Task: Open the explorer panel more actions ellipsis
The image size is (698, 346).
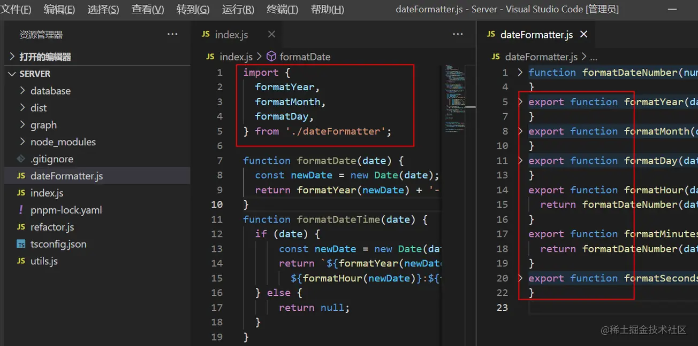Action: pos(172,34)
